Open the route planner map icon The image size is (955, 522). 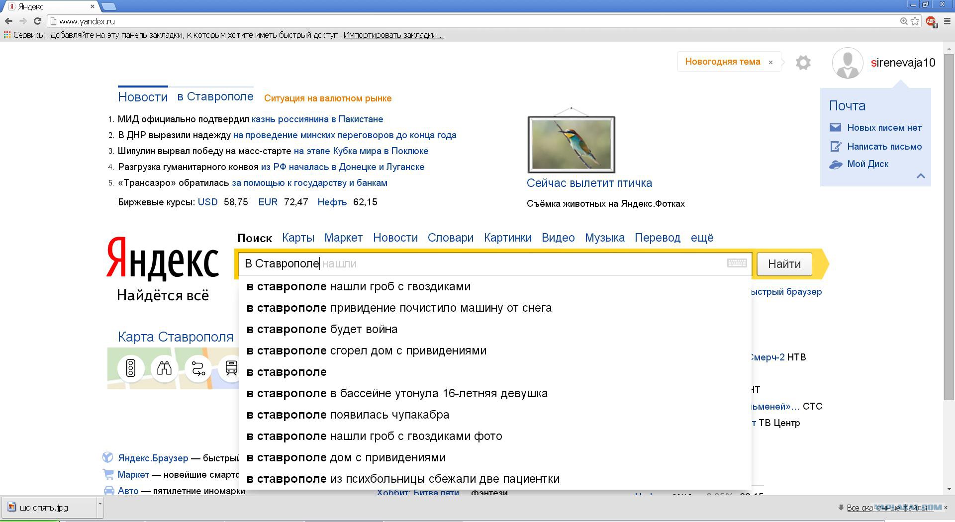(198, 368)
